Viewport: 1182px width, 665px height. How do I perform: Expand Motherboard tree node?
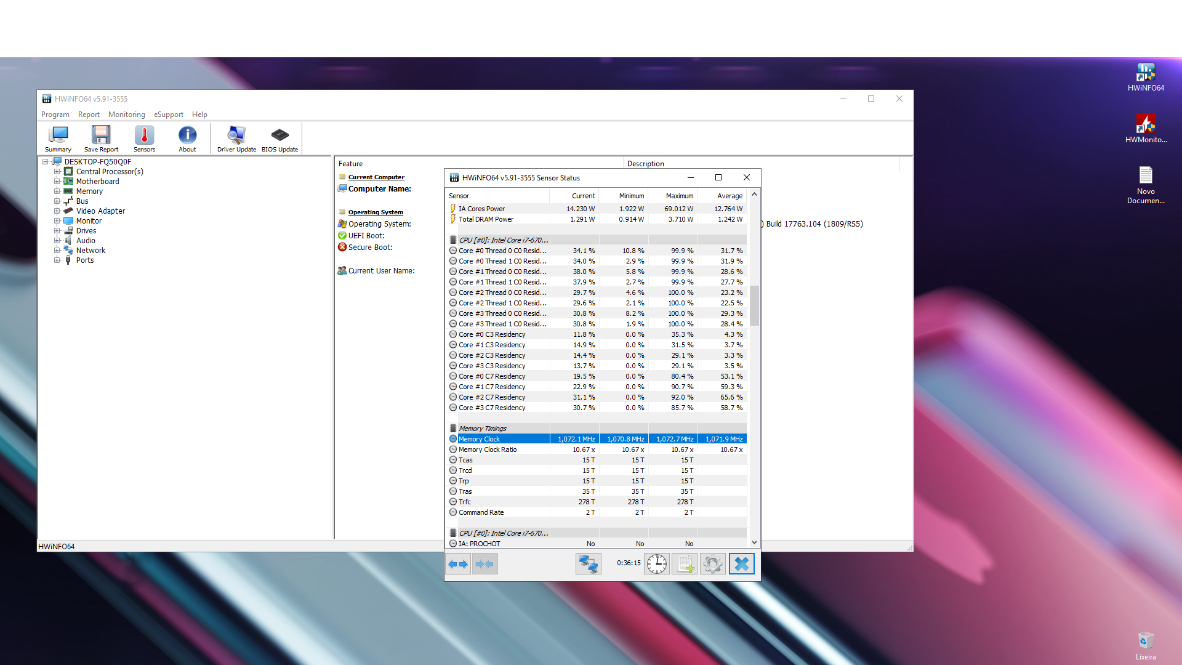coord(57,182)
